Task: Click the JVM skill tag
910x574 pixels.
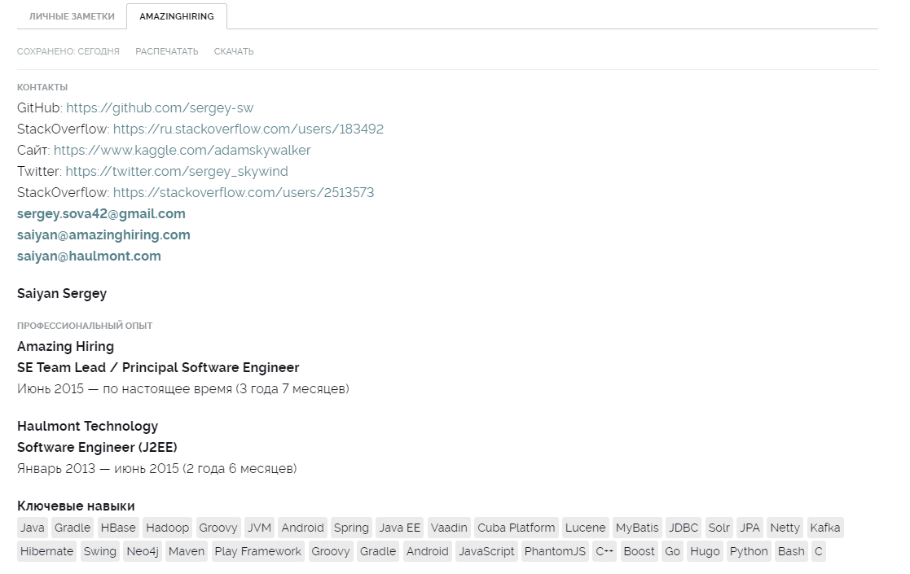Action: [259, 528]
